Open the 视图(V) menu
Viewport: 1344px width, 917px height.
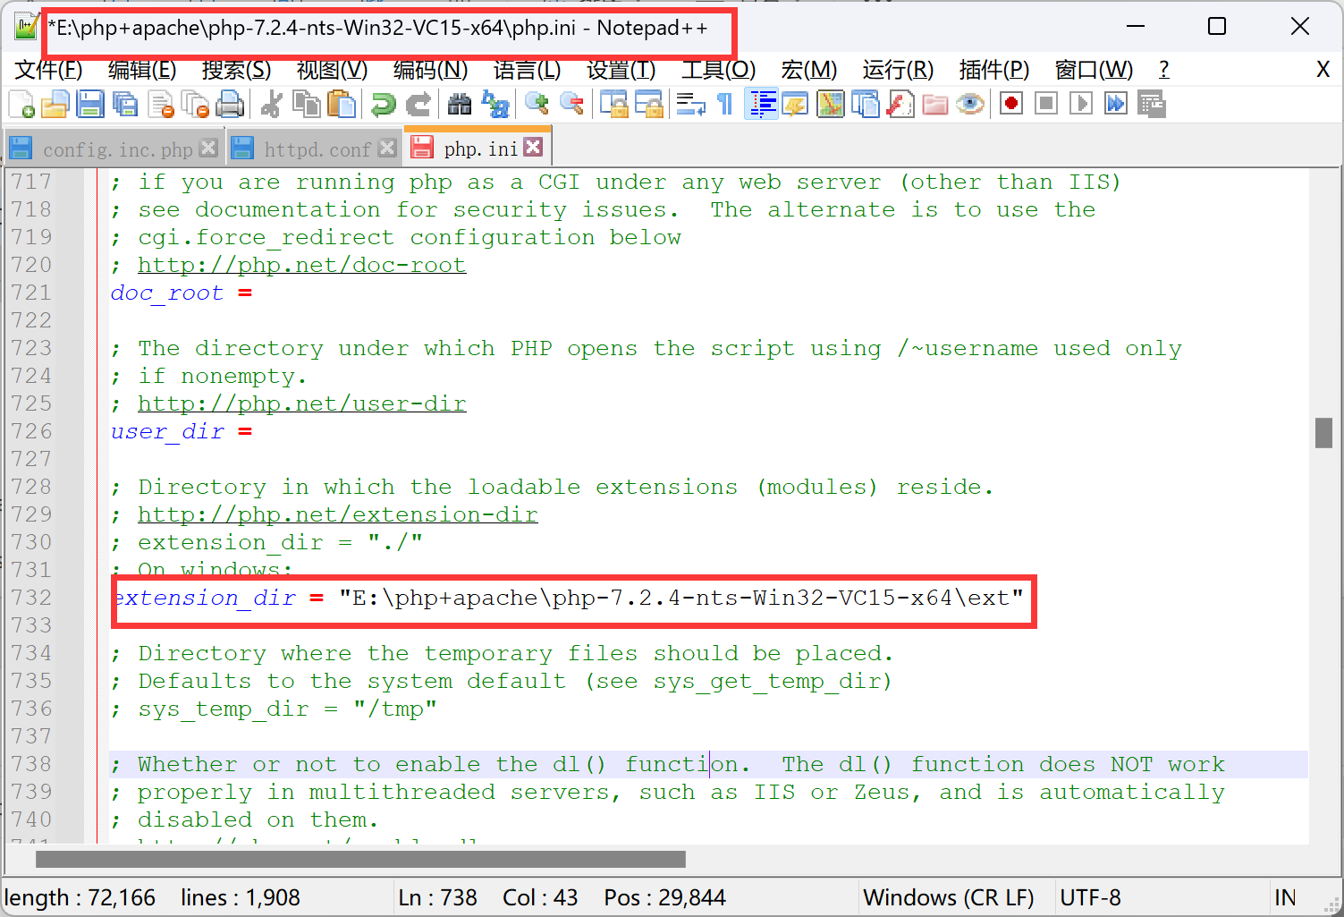[x=332, y=70]
